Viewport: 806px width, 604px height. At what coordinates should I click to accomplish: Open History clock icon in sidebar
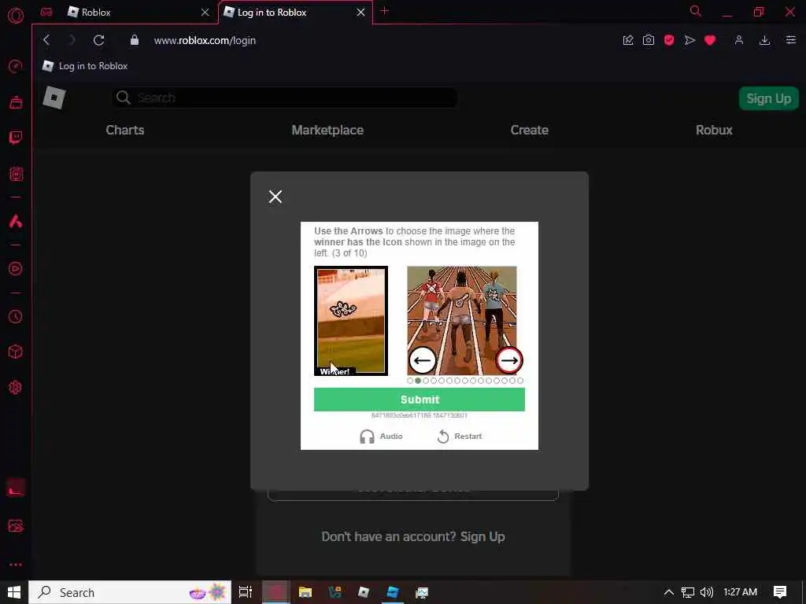tap(16, 316)
